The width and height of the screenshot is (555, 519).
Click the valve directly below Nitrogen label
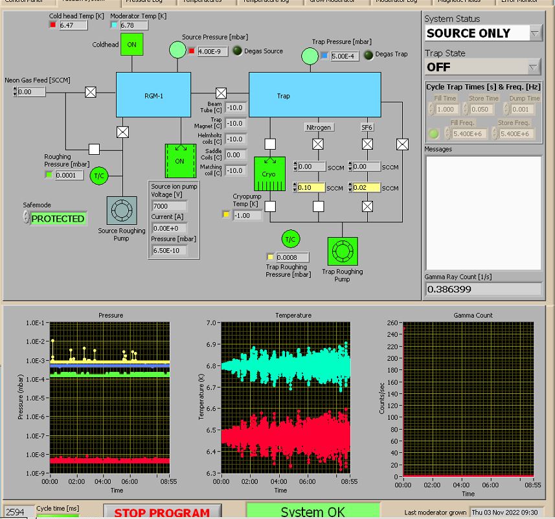(x=318, y=144)
